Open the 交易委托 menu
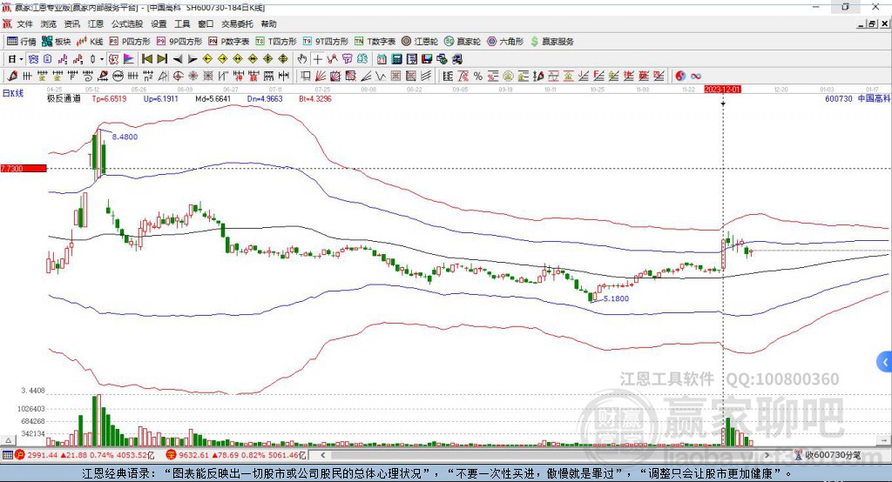Screen dimensions: 892x482 click(x=237, y=23)
